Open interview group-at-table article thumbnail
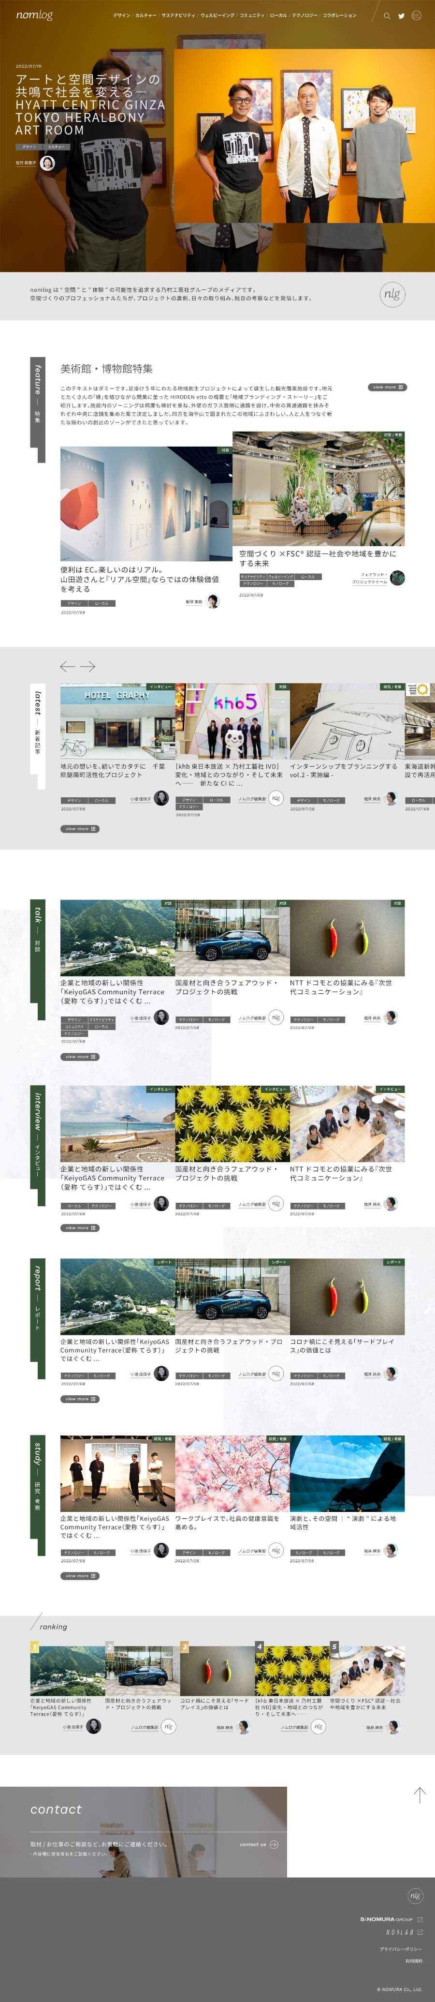Viewport: 435px width, 2002px height. point(347,1124)
